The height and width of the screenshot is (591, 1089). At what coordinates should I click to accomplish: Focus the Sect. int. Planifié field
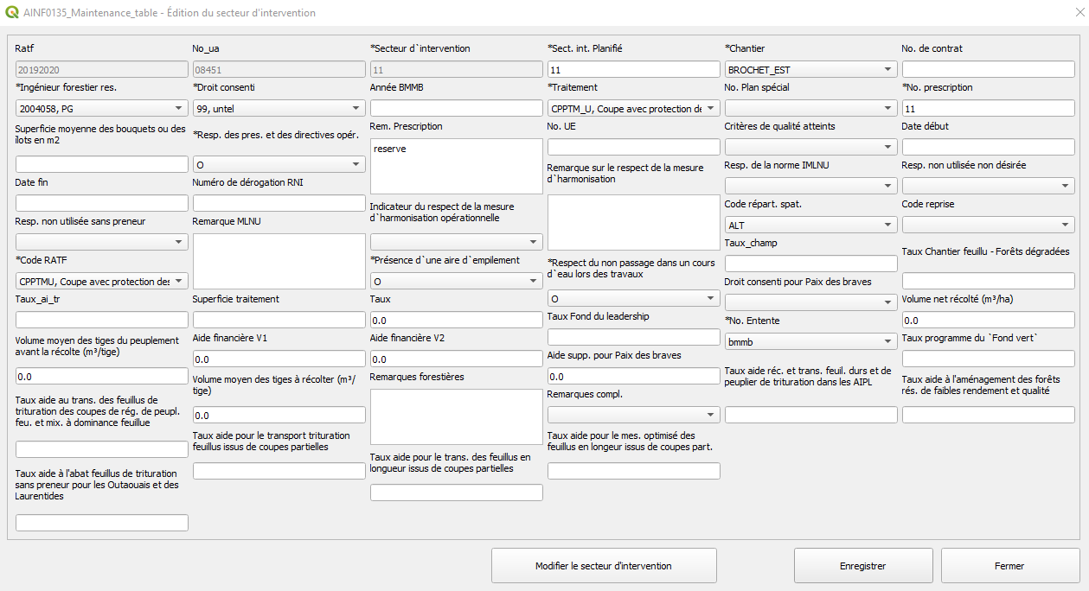coord(634,69)
